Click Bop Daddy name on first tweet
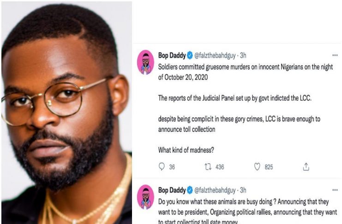 (171, 56)
